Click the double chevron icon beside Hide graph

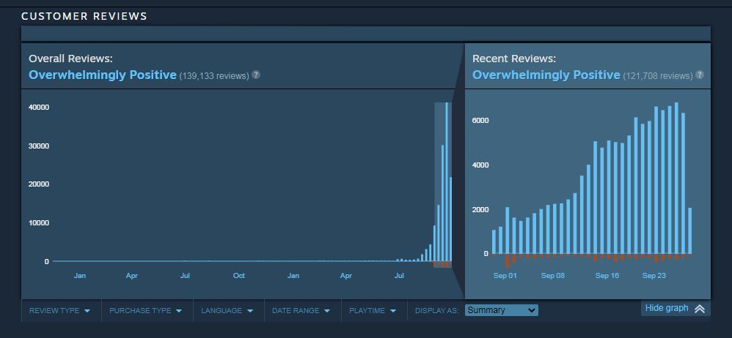pos(699,308)
